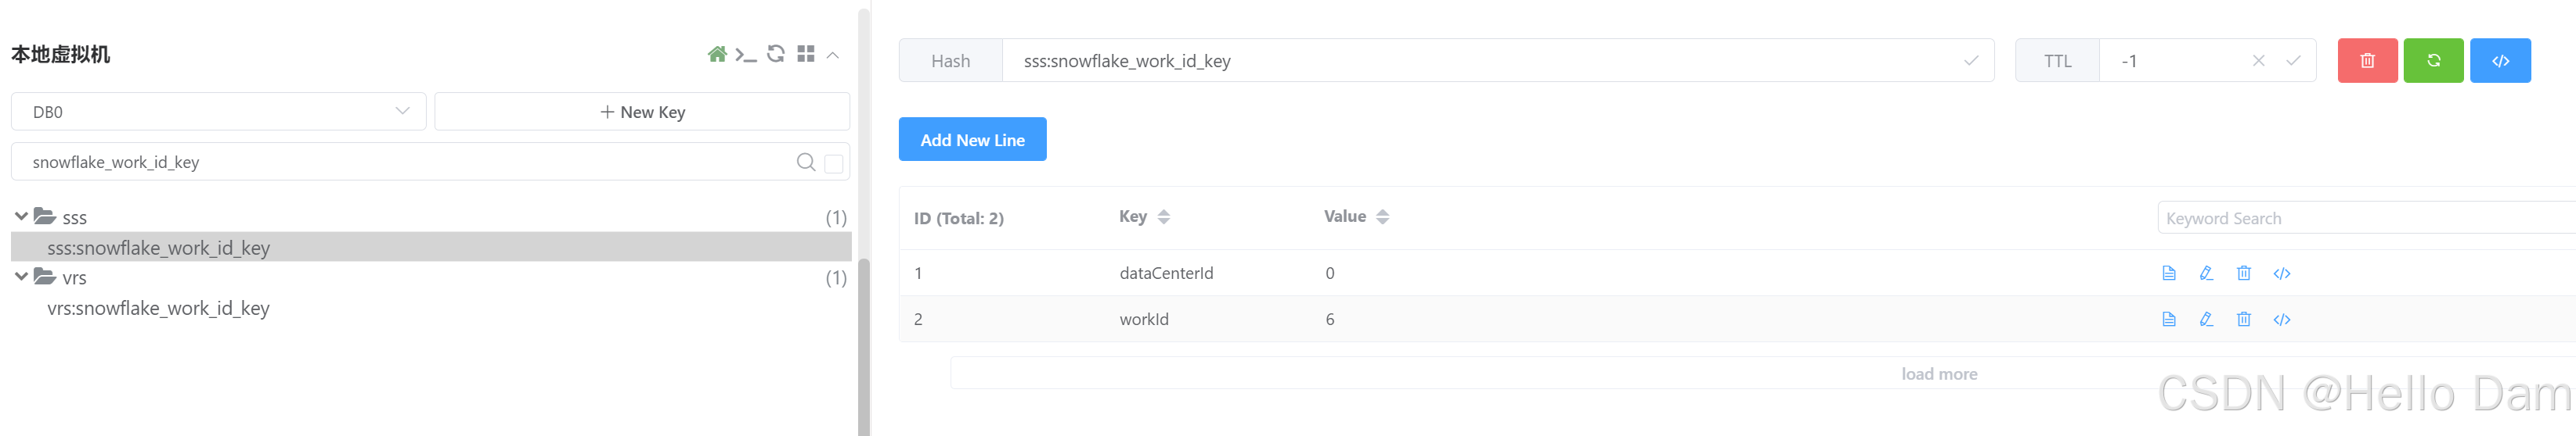This screenshot has height=436, width=2576.
Task: Clear the TTL value
Action: 2258,61
